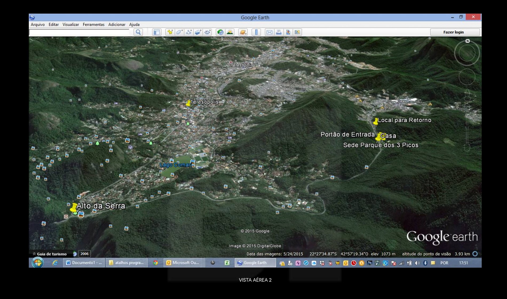Select the add polygon tool
Image resolution: width=507 pixels, height=299 pixels.
click(x=179, y=32)
